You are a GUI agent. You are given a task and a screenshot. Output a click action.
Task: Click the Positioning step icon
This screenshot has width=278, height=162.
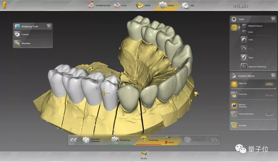coord(144,139)
